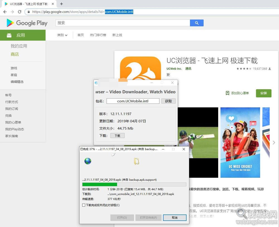Click the user count icon beside 19,637,068
The image size is (279, 227).
(x=270, y=69)
